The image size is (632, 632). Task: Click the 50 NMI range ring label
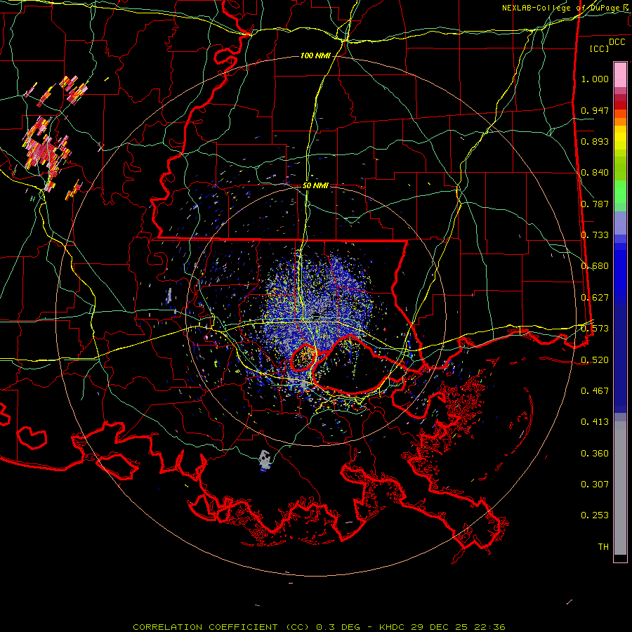tap(315, 186)
